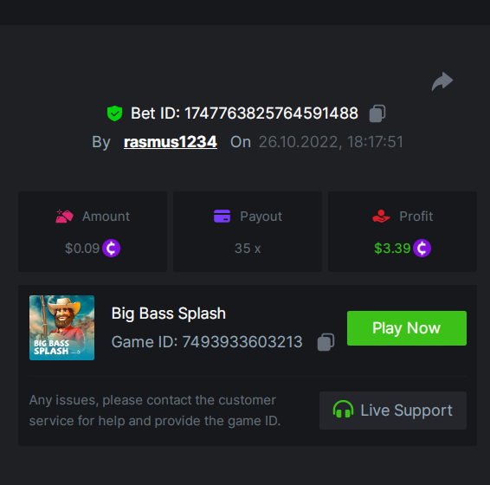Click the bet date 26.10.2022 timestamp

pos(331,142)
